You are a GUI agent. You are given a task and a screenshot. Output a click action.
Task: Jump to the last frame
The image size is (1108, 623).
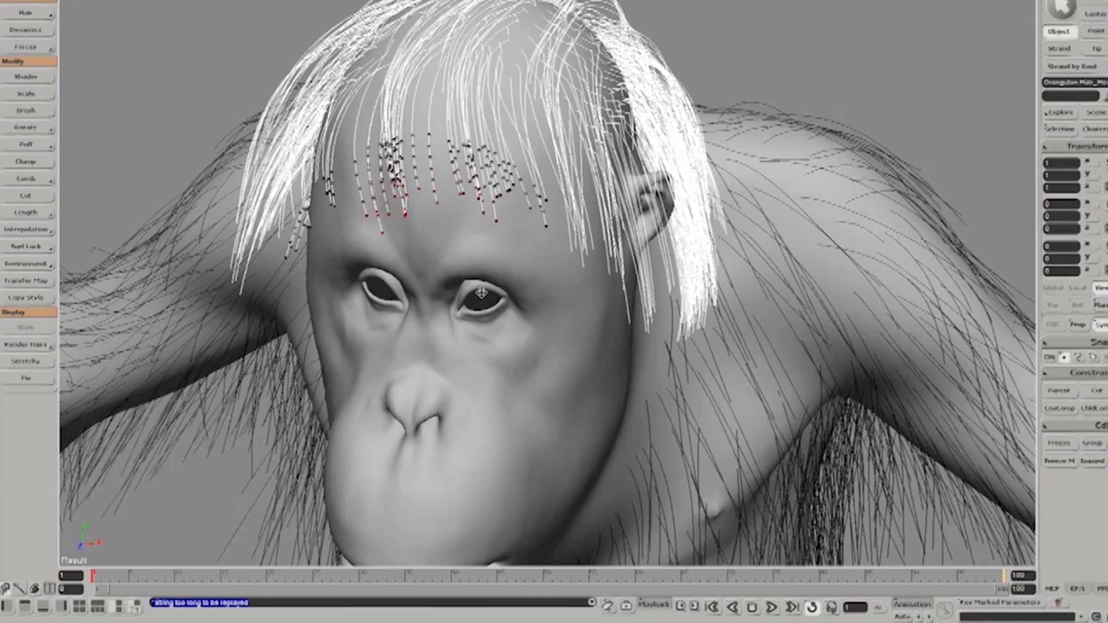[x=791, y=607]
